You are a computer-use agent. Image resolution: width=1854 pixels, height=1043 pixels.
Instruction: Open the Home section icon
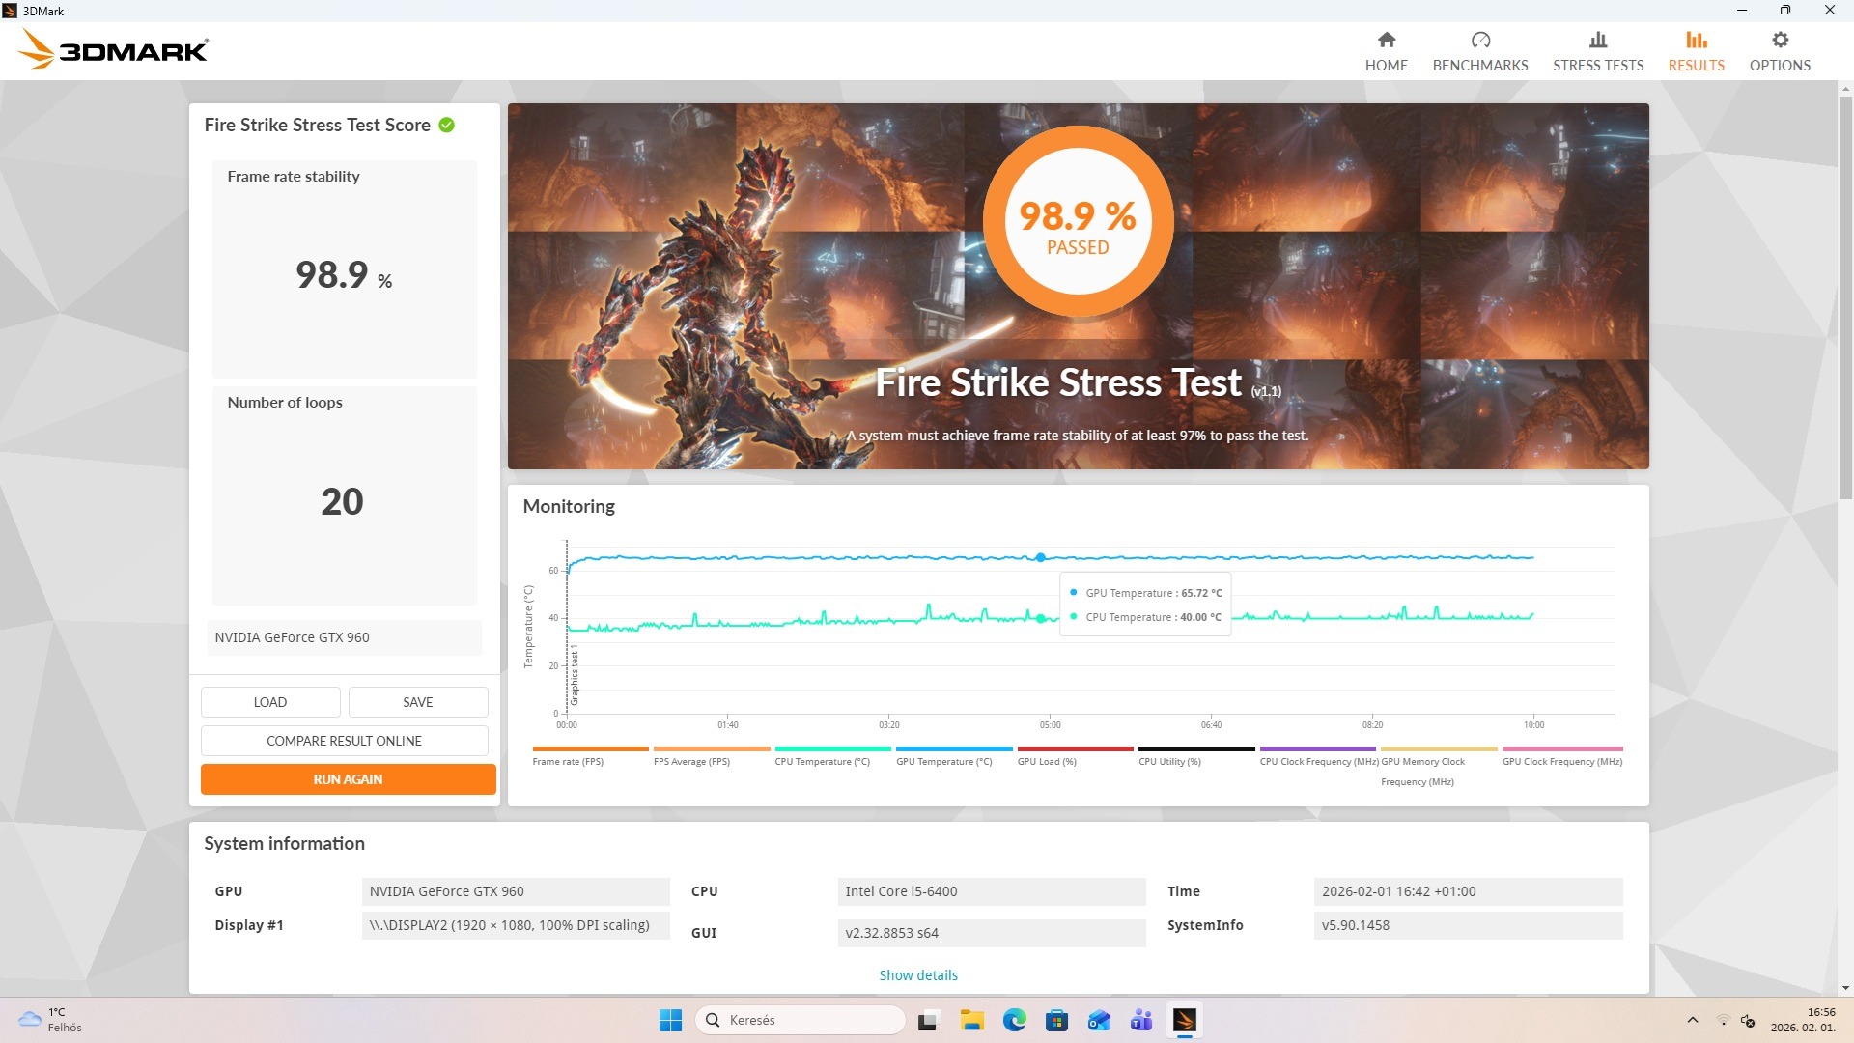tap(1386, 41)
